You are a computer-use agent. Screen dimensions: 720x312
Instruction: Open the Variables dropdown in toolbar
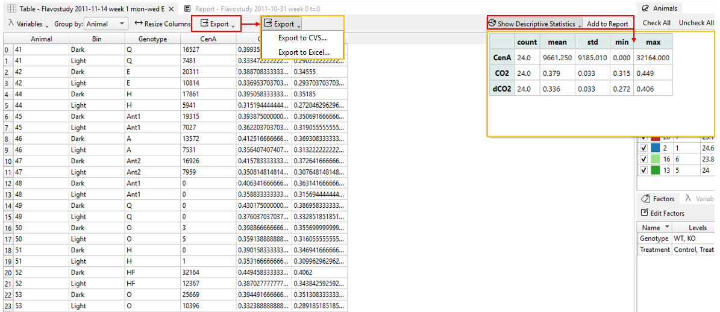pyautogui.click(x=30, y=23)
